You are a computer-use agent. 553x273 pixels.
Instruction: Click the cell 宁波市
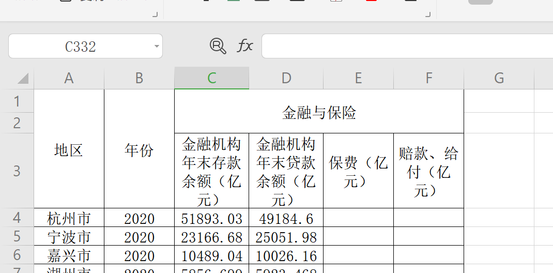pyautogui.click(x=69, y=236)
